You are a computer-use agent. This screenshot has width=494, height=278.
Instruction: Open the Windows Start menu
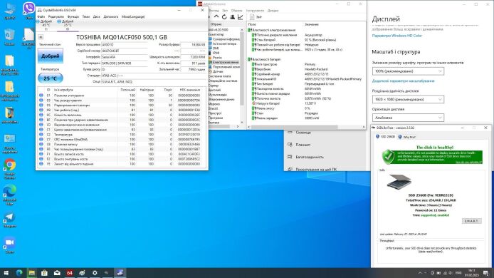[6, 273]
